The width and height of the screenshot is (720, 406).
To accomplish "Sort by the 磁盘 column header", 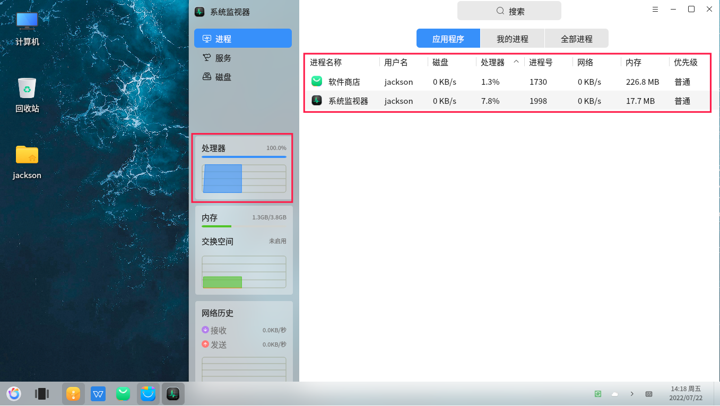I will tap(440, 62).
